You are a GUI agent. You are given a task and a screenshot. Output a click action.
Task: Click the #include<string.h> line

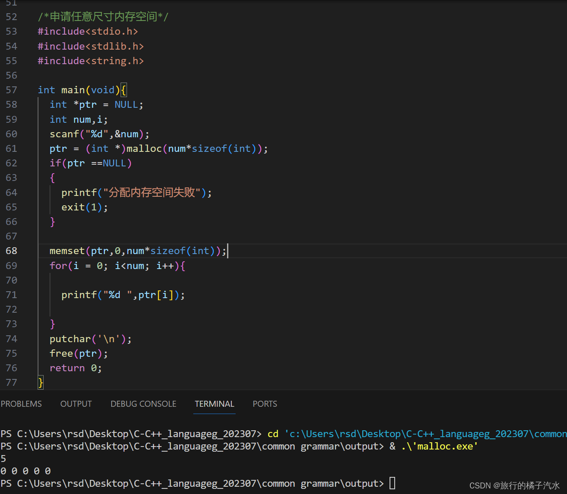[x=91, y=61]
